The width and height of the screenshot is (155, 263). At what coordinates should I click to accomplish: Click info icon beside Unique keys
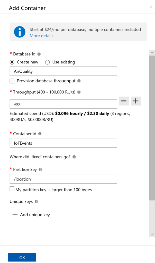coord(36,202)
